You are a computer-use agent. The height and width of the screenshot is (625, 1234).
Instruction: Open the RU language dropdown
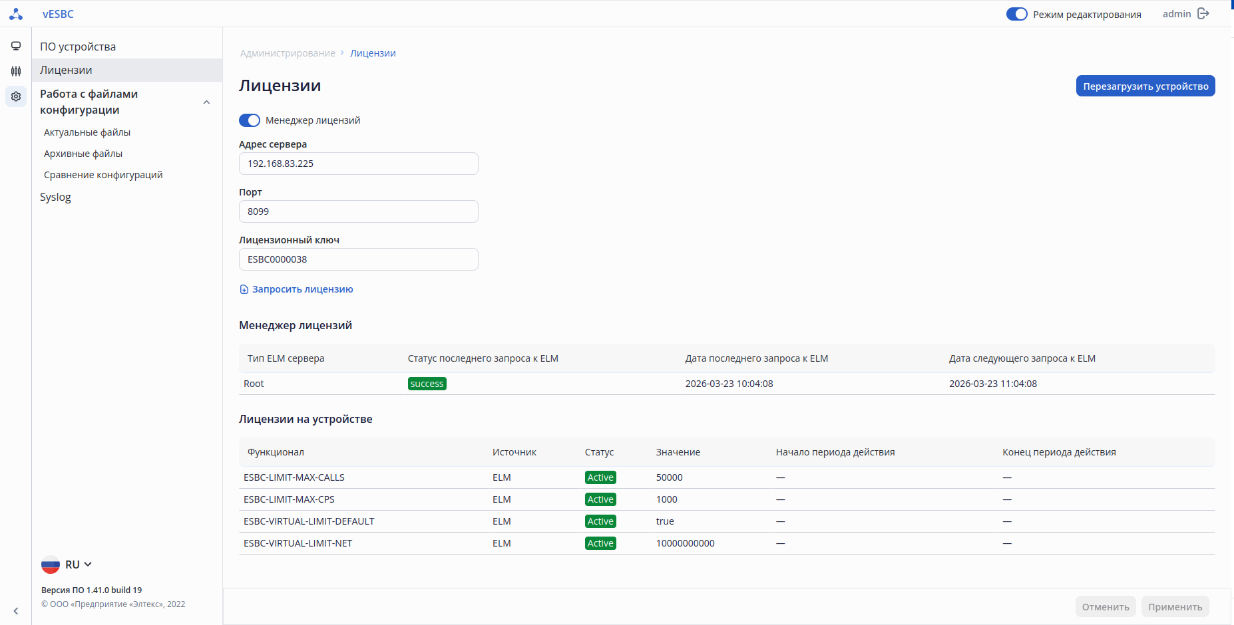click(x=79, y=564)
